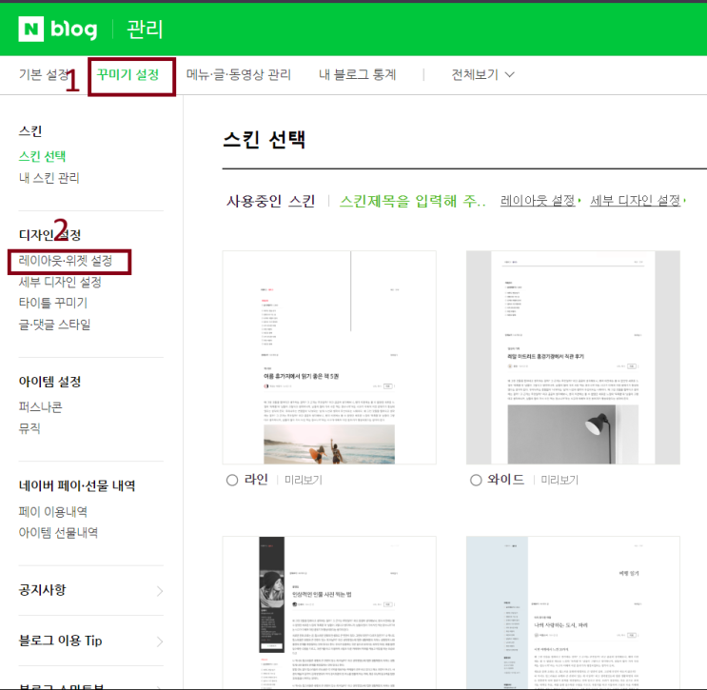The height and width of the screenshot is (690, 707).
Task: Open 블로그 이용 Tip section
Action: 60,641
